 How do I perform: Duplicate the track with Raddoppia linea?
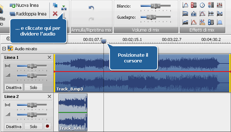(28, 14)
